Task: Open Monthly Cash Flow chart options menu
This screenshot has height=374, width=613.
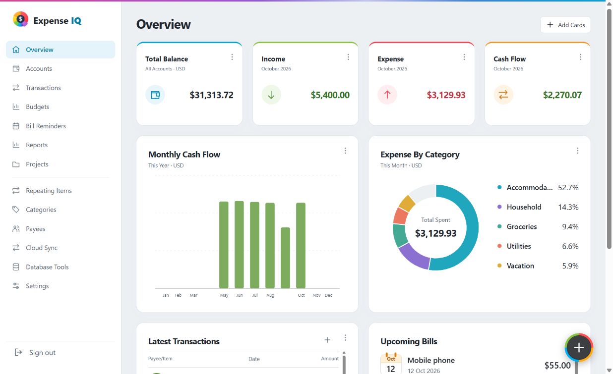Action: pos(345,151)
